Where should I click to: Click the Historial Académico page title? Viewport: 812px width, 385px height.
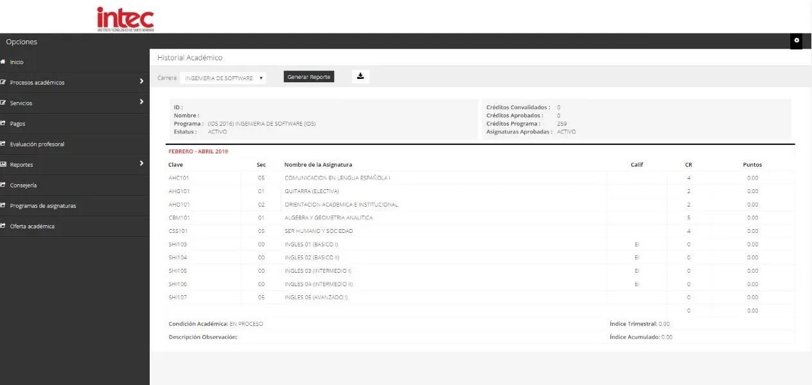(190, 57)
